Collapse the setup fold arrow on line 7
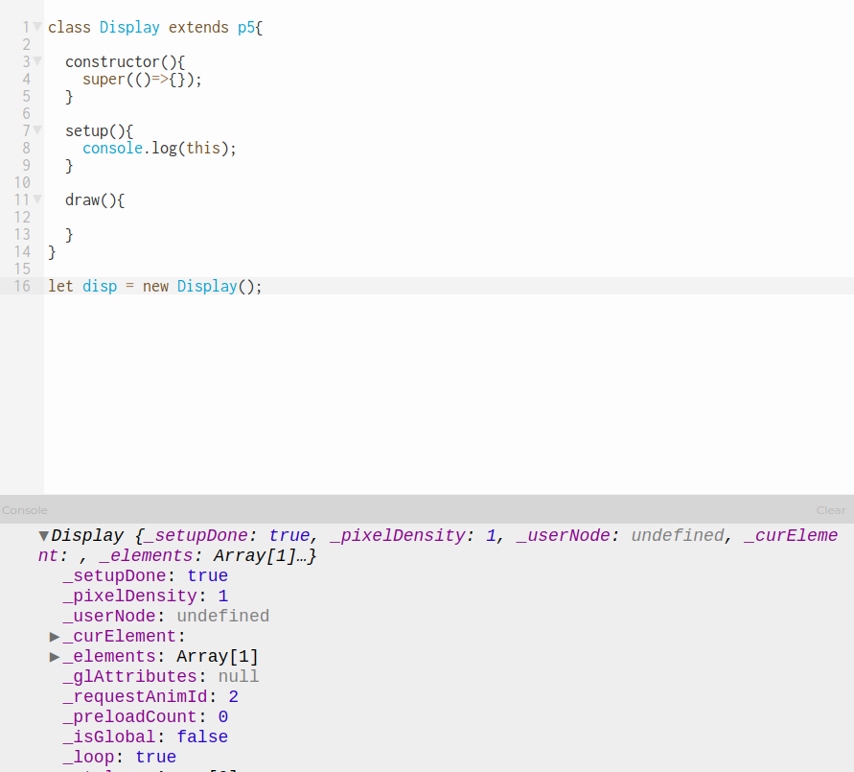The width and height of the screenshot is (854, 772). coord(37,129)
